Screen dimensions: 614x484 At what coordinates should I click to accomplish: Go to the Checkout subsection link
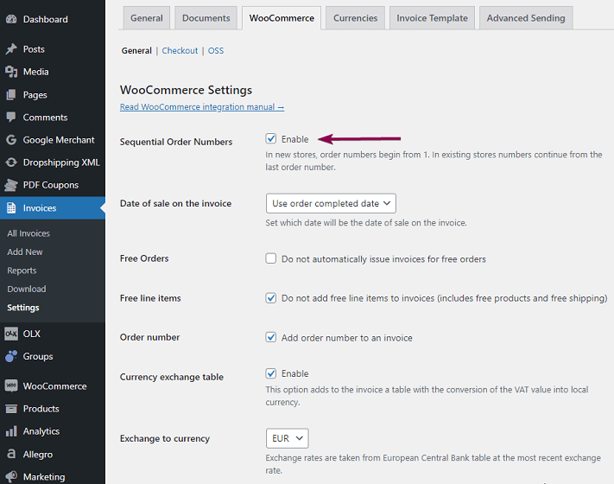pos(180,51)
